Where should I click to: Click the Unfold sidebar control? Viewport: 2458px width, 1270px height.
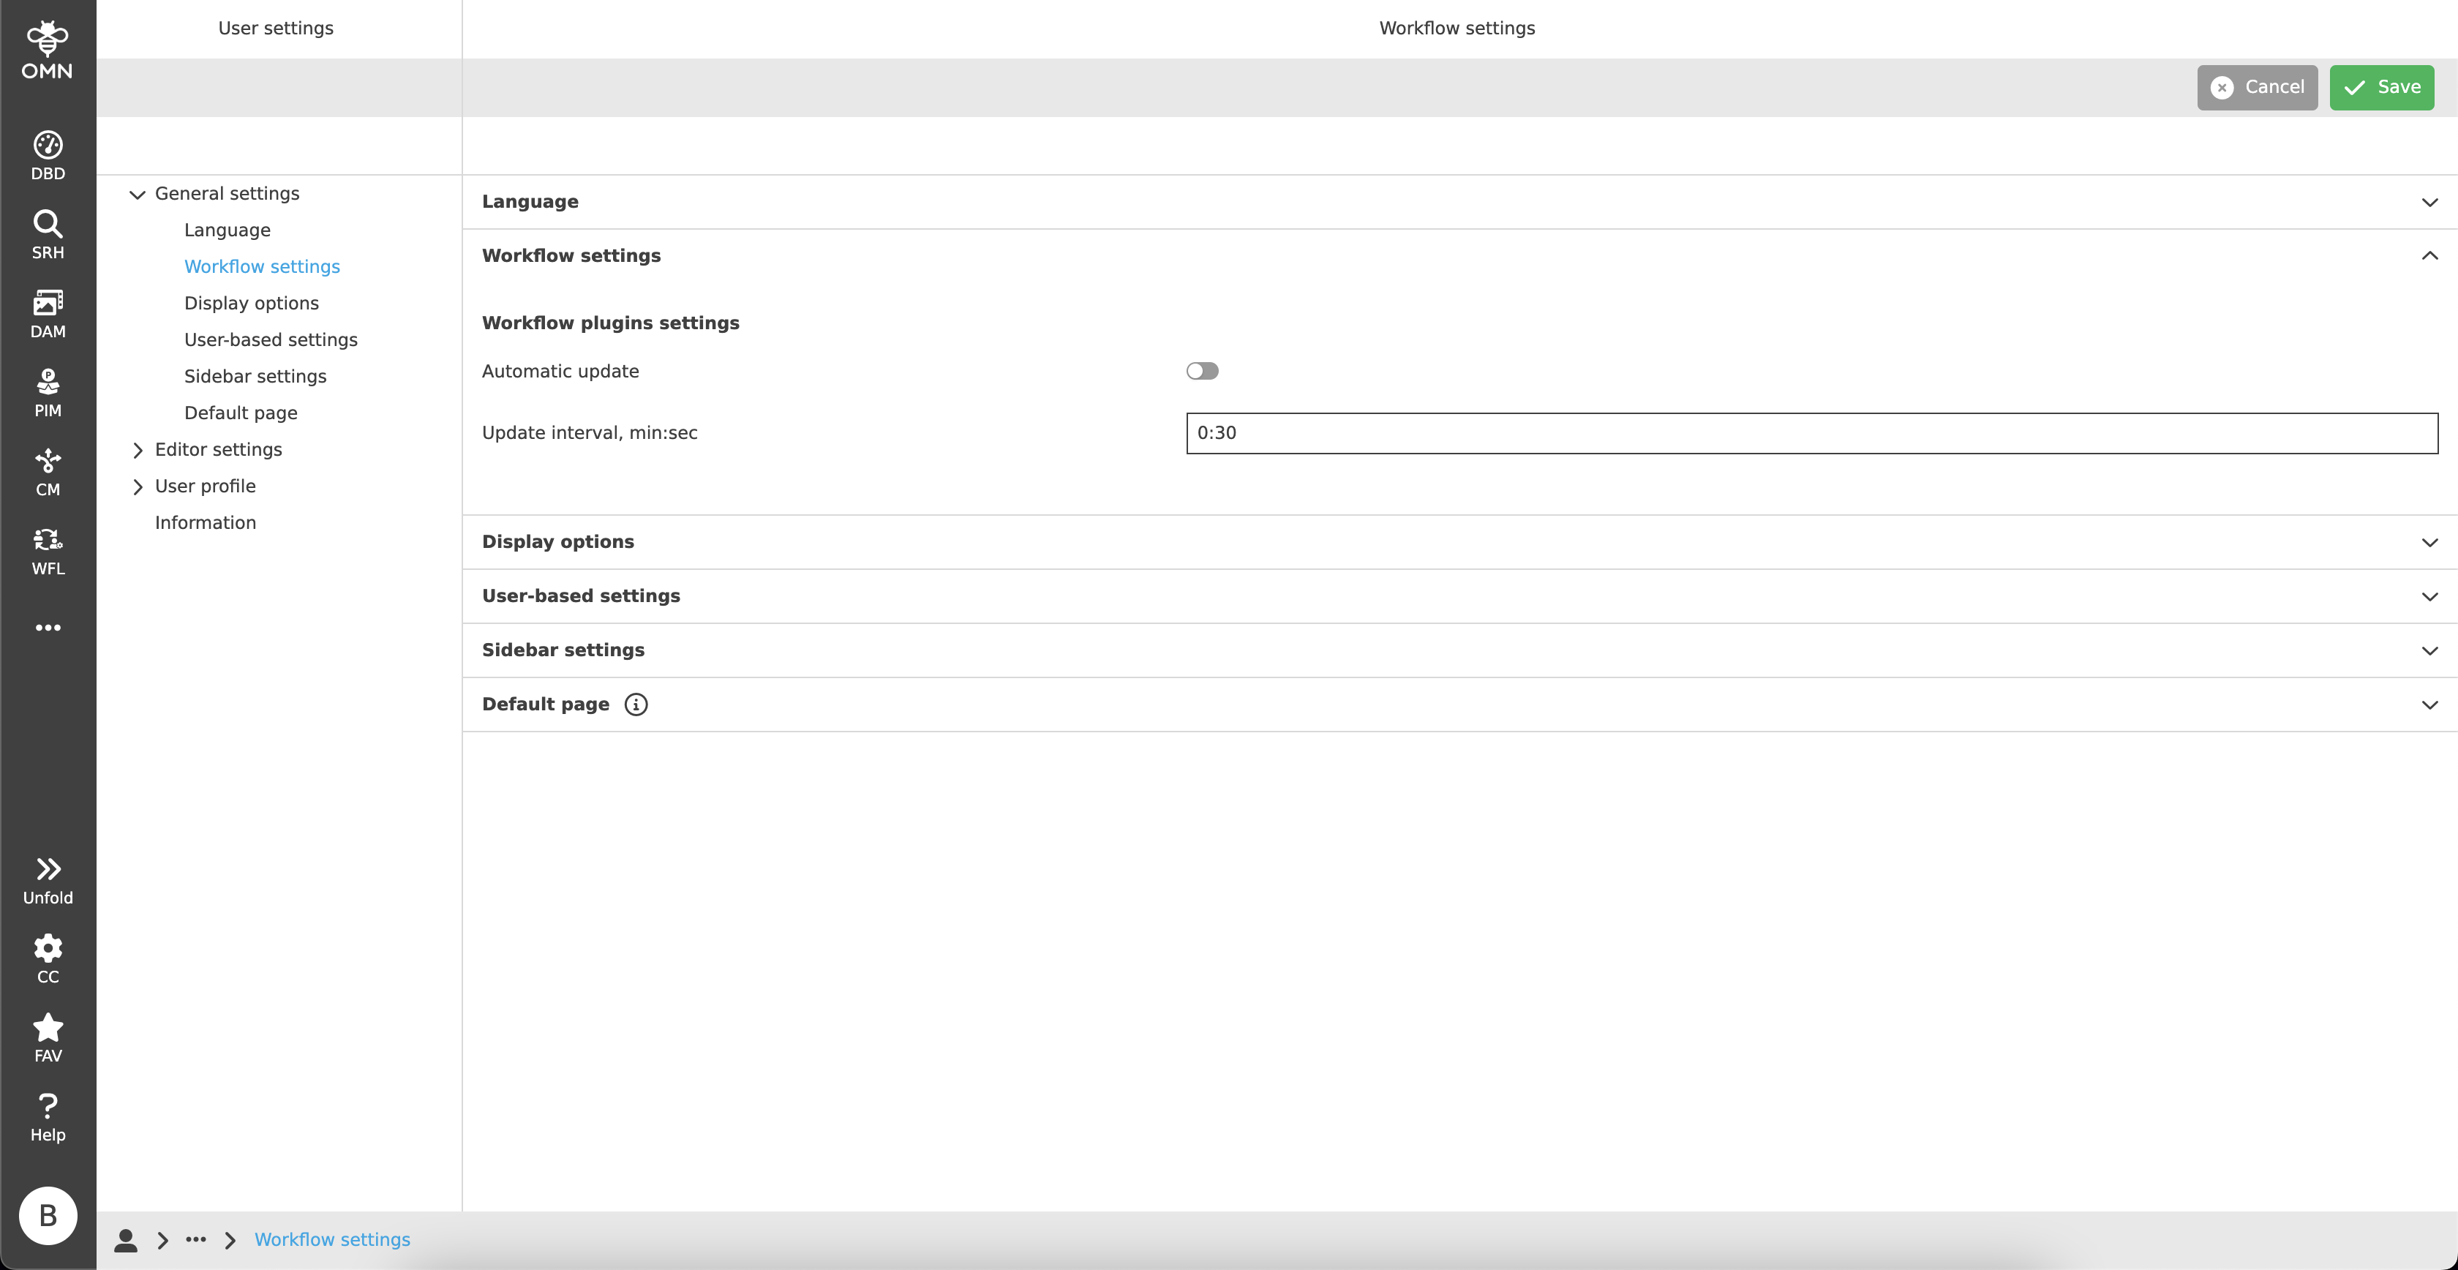tap(48, 878)
